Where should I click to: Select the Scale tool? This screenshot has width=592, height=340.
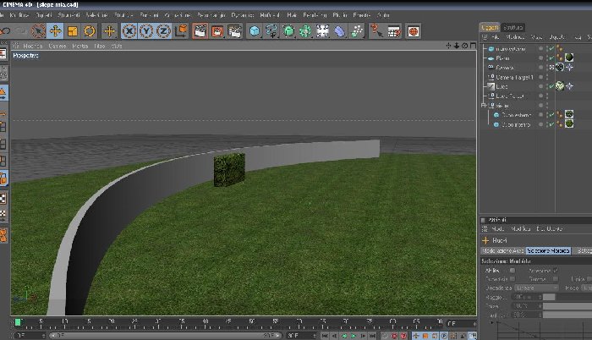pos(73,31)
